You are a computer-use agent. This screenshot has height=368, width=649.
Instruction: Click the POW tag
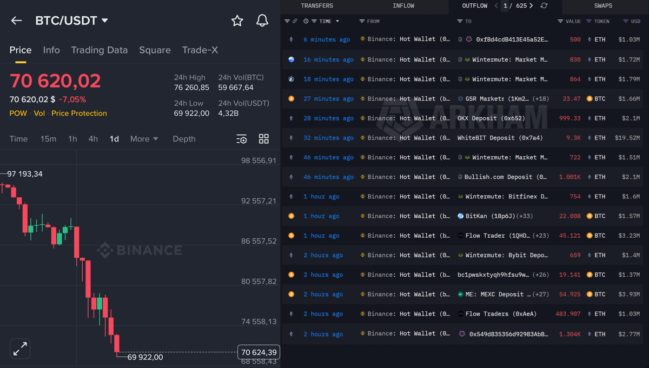(18, 113)
